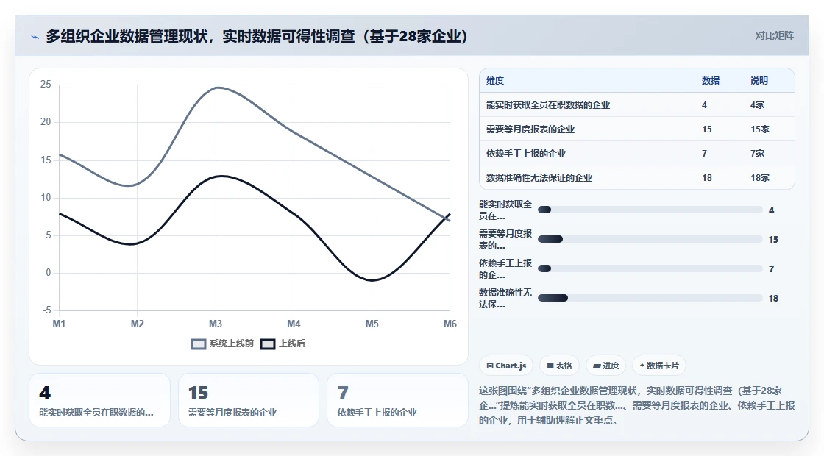The height and width of the screenshot is (456, 824).
Task: Click the 15家 cell in table
Action: 760,129
